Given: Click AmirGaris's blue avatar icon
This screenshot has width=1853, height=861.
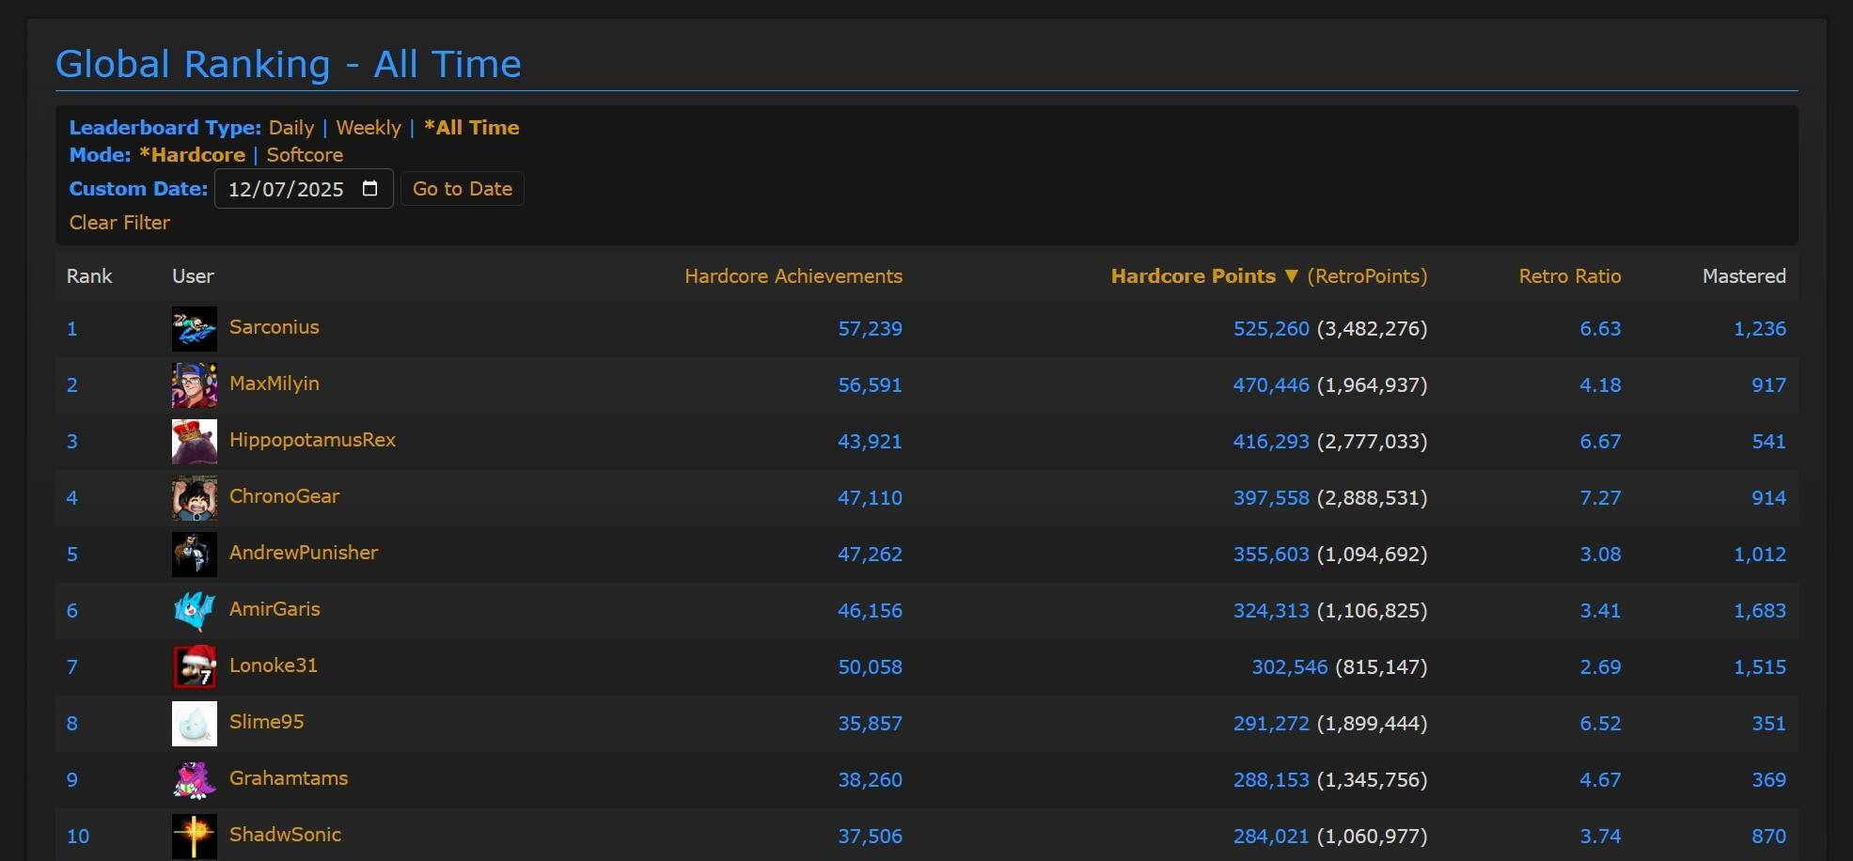Looking at the screenshot, I should (194, 611).
